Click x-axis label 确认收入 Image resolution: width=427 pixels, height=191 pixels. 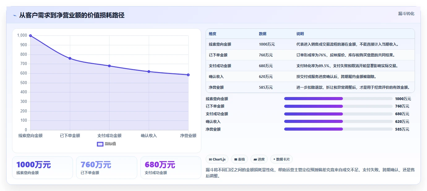tap(149, 136)
